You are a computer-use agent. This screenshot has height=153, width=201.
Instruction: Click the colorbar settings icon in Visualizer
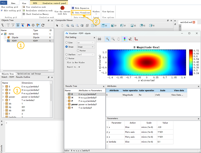(124, 39)
